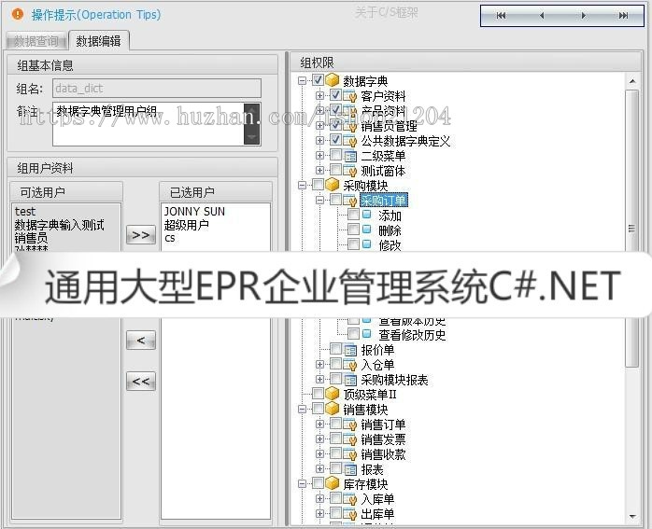Image resolution: width=652 pixels, height=529 pixels.
Task: Check the 添加 permission checkbox
Action: [x=353, y=215]
